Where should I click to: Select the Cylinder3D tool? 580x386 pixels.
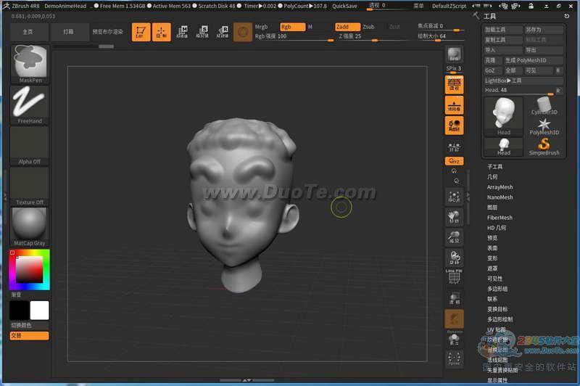tap(544, 105)
